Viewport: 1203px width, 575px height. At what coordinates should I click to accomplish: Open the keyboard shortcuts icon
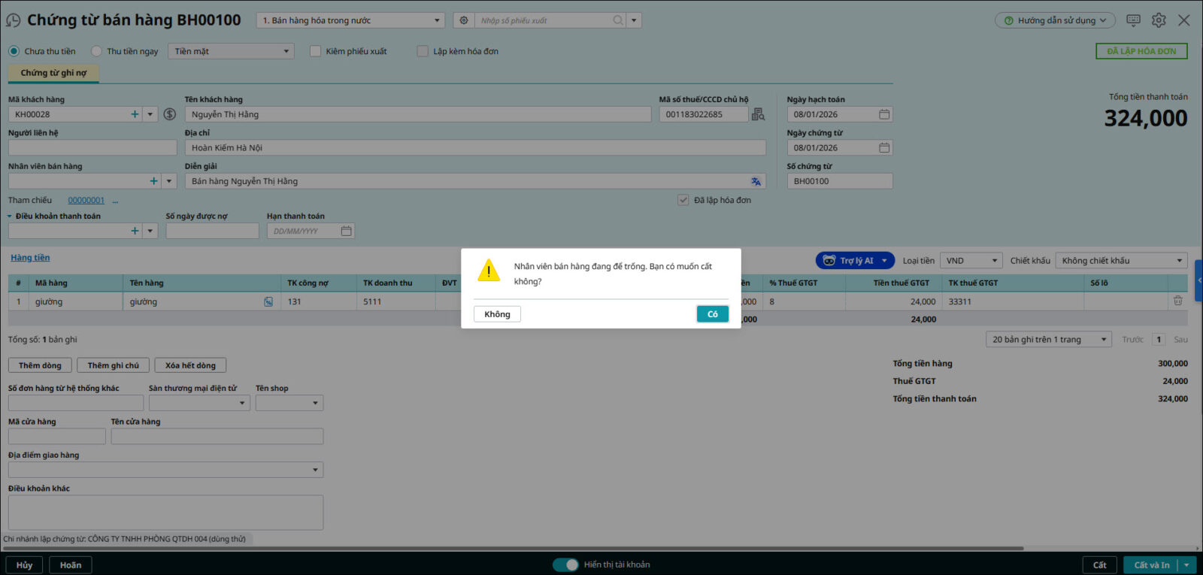tap(1133, 20)
